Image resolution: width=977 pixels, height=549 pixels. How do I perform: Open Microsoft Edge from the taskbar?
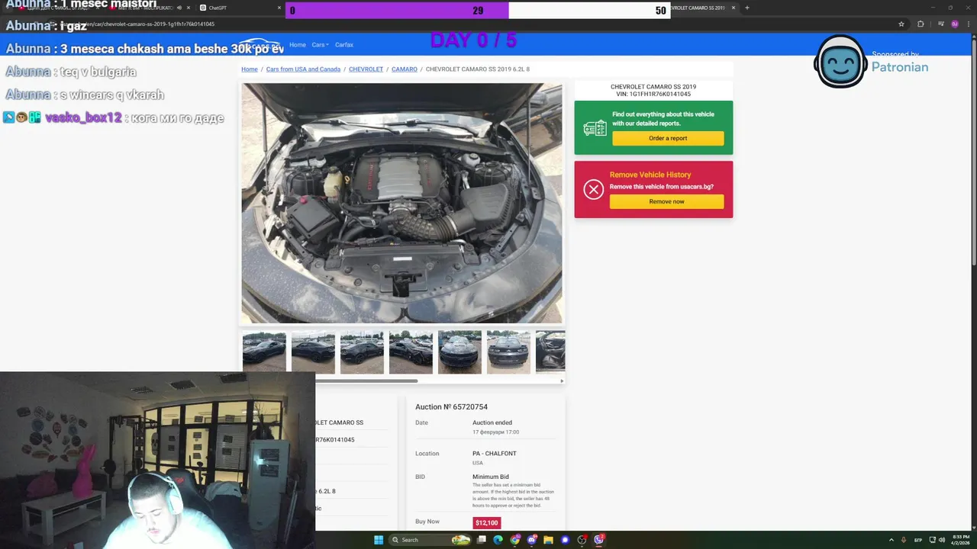[x=498, y=540]
